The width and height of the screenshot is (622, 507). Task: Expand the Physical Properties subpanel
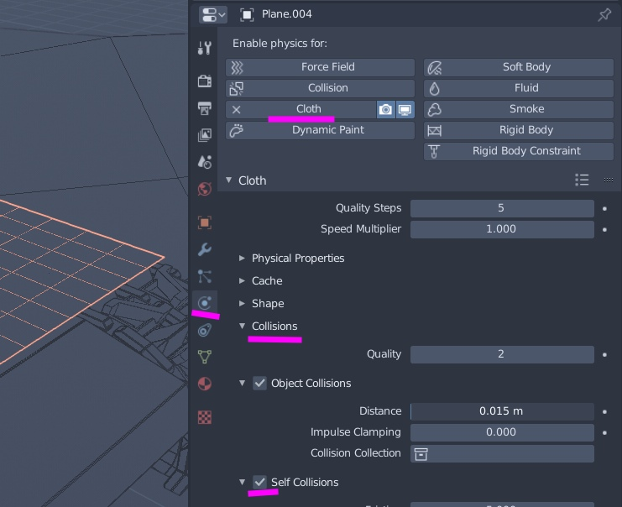(x=242, y=259)
